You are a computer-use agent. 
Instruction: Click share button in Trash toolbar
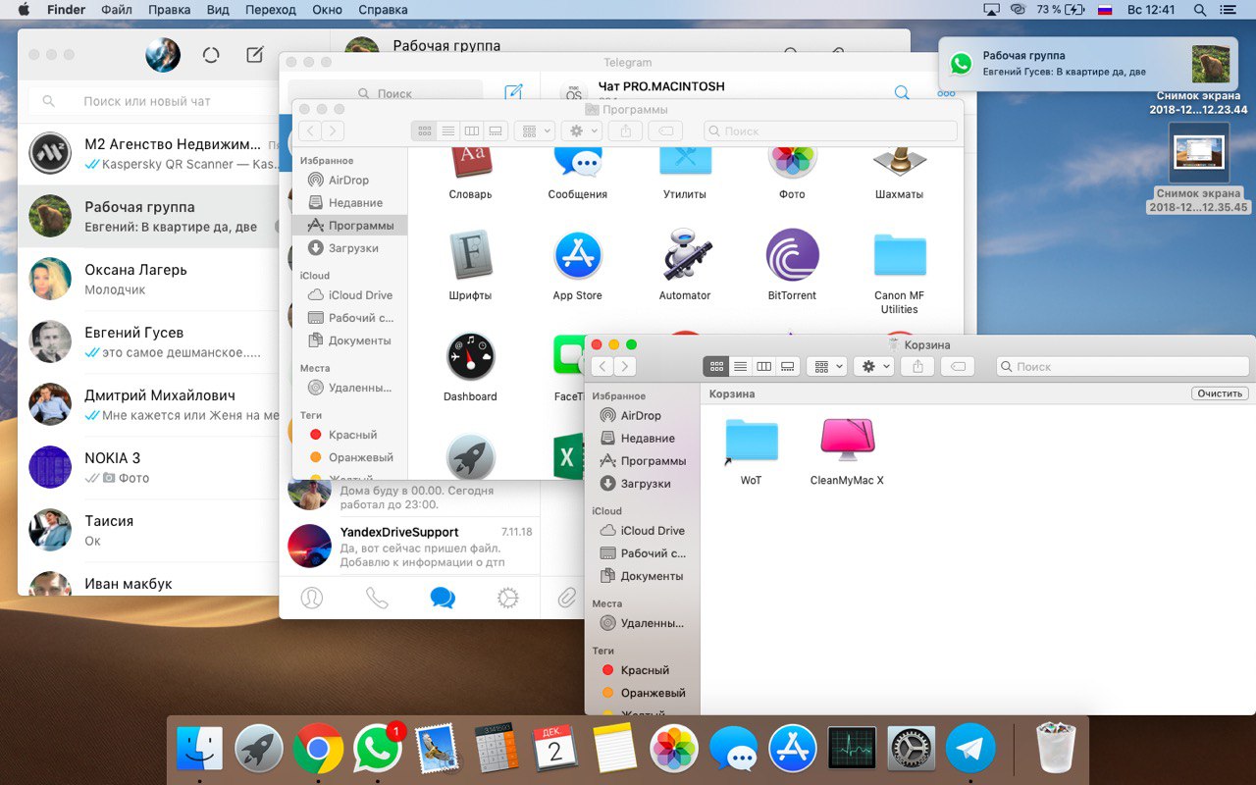pyautogui.click(x=918, y=366)
